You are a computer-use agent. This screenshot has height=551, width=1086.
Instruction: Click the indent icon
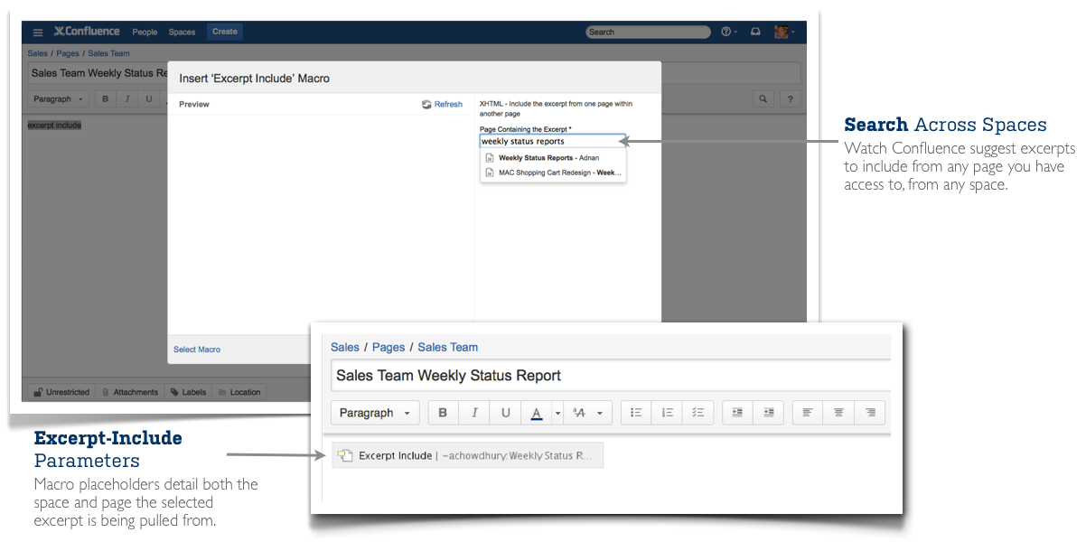(769, 413)
